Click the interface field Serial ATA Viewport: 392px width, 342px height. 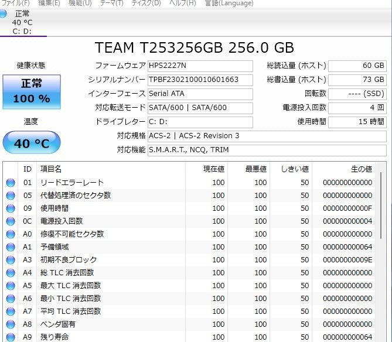[200, 94]
